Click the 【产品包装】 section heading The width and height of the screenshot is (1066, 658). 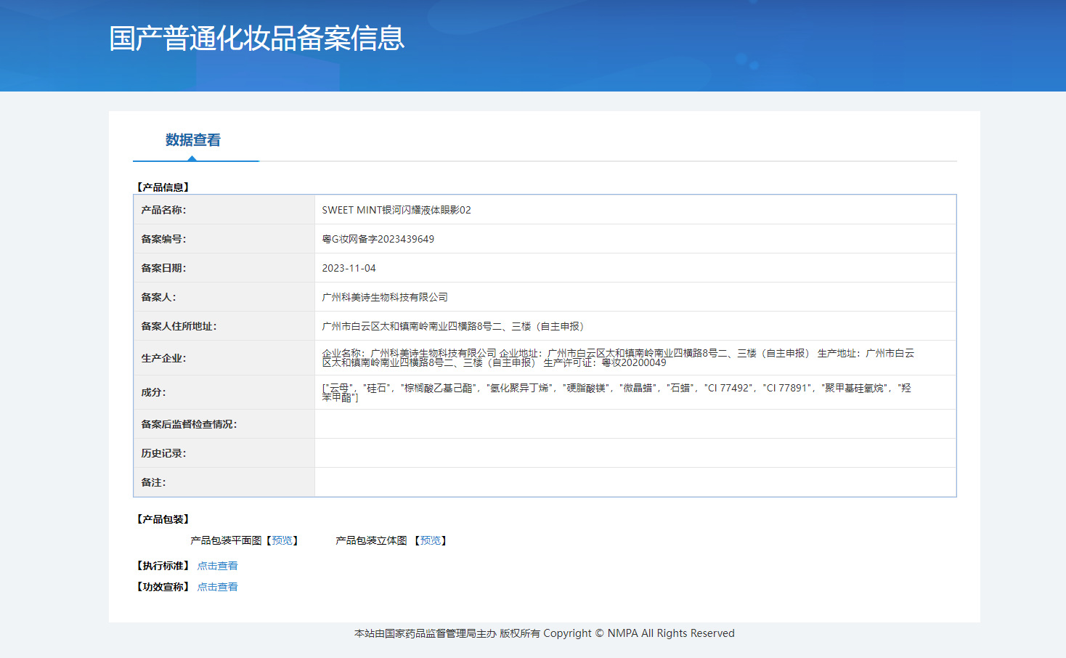[x=163, y=519]
